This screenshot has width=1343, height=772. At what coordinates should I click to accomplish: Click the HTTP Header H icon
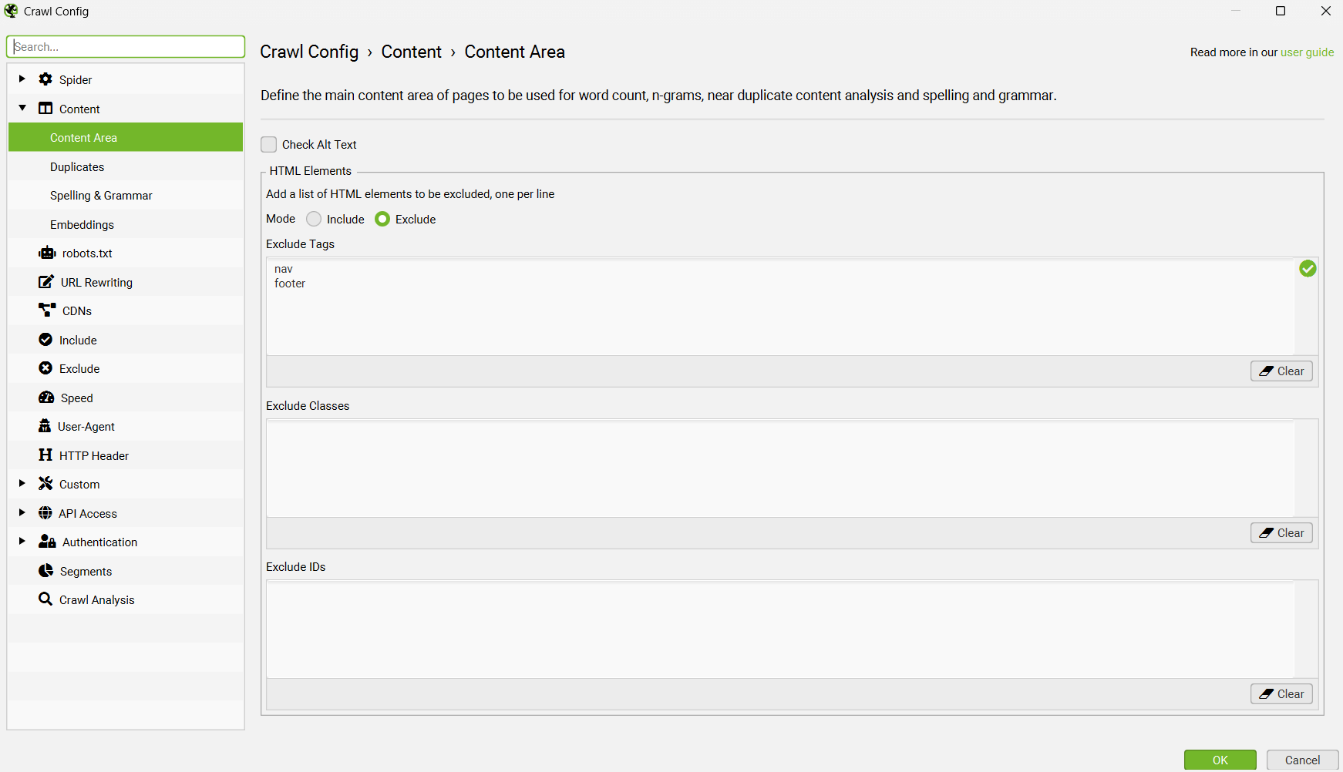pyautogui.click(x=45, y=455)
